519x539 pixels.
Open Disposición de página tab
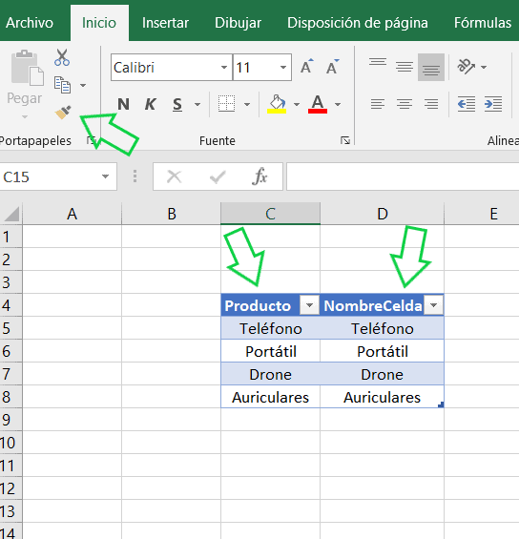pos(358,23)
